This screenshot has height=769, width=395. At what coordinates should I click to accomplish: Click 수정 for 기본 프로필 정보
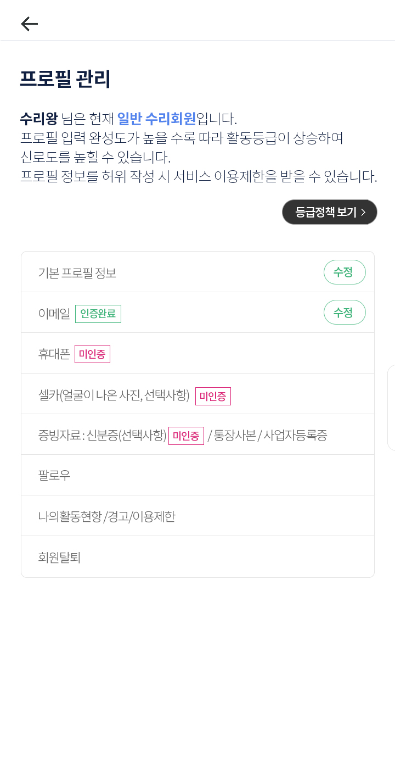pyautogui.click(x=344, y=272)
